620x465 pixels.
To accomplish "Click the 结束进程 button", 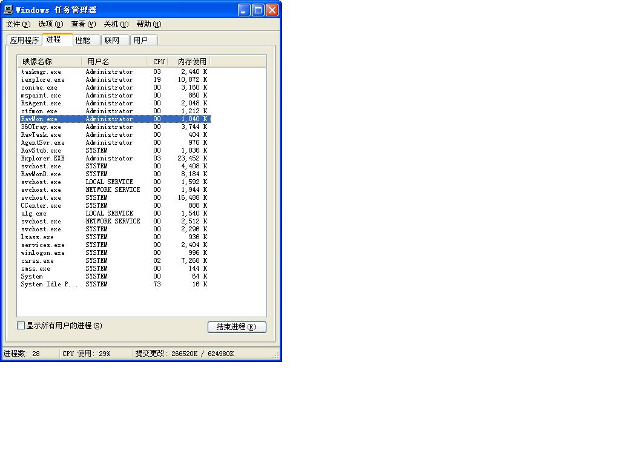I will tap(237, 327).
